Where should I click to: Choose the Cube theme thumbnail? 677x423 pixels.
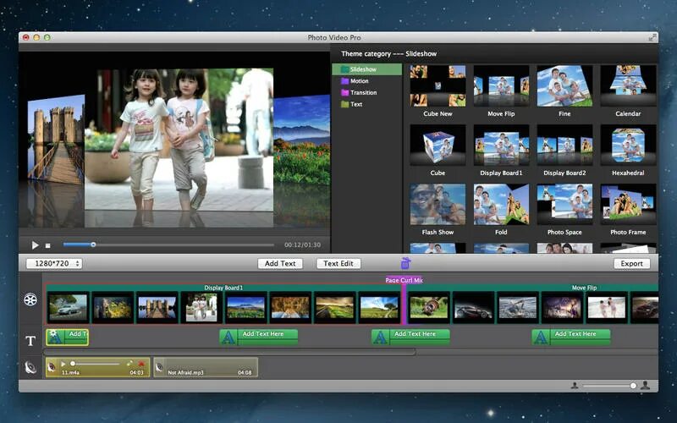click(x=438, y=145)
